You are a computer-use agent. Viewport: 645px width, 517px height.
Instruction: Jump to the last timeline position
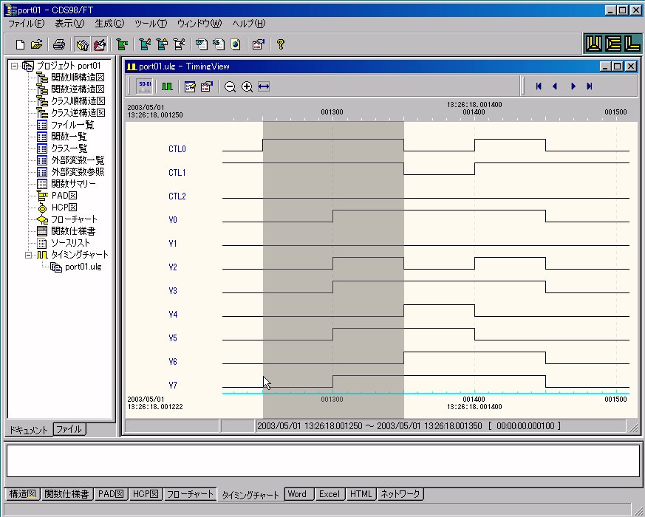[x=590, y=87]
